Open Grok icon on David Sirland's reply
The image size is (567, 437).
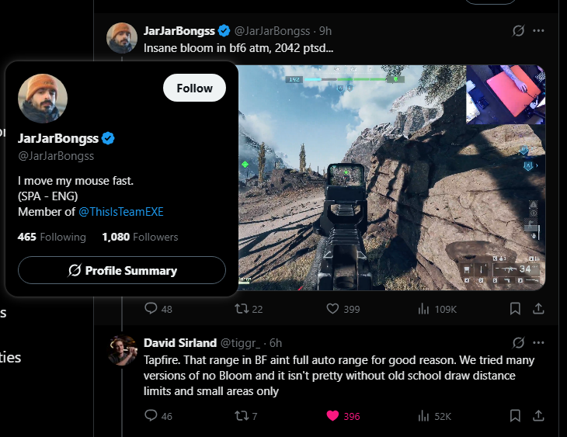(519, 342)
